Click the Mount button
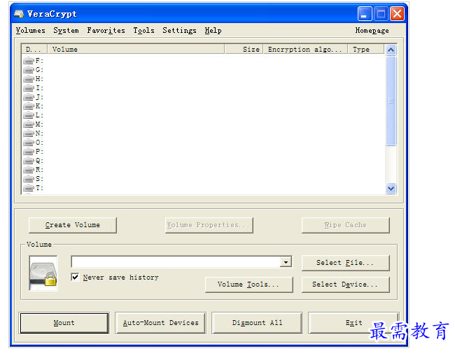Viewport: 455px width, 353px height. coord(64,323)
